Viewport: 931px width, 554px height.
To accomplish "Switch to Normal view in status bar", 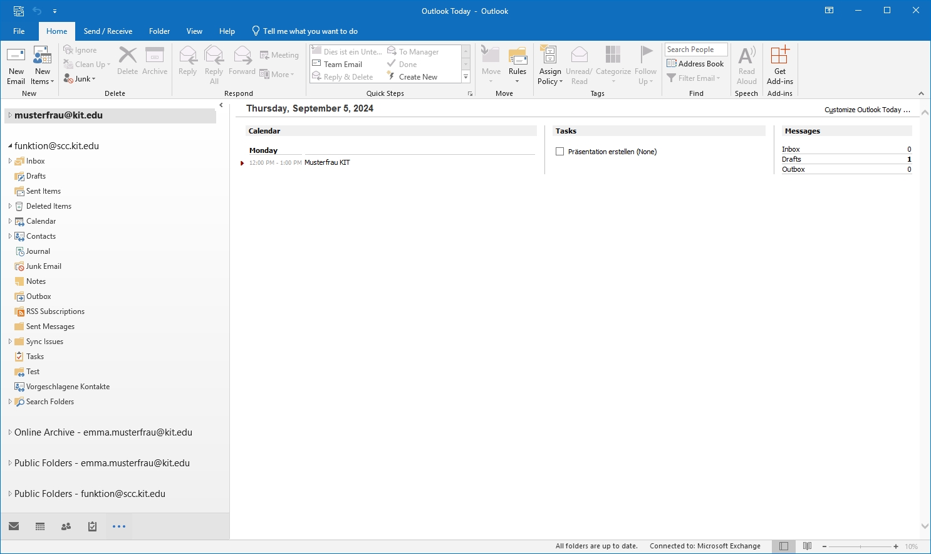I will pos(783,546).
